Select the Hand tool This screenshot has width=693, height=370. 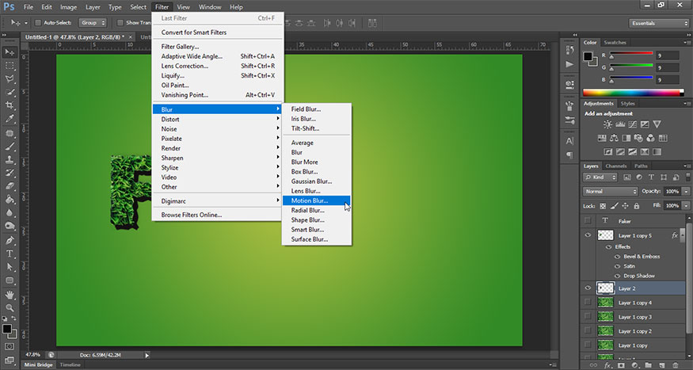10,295
